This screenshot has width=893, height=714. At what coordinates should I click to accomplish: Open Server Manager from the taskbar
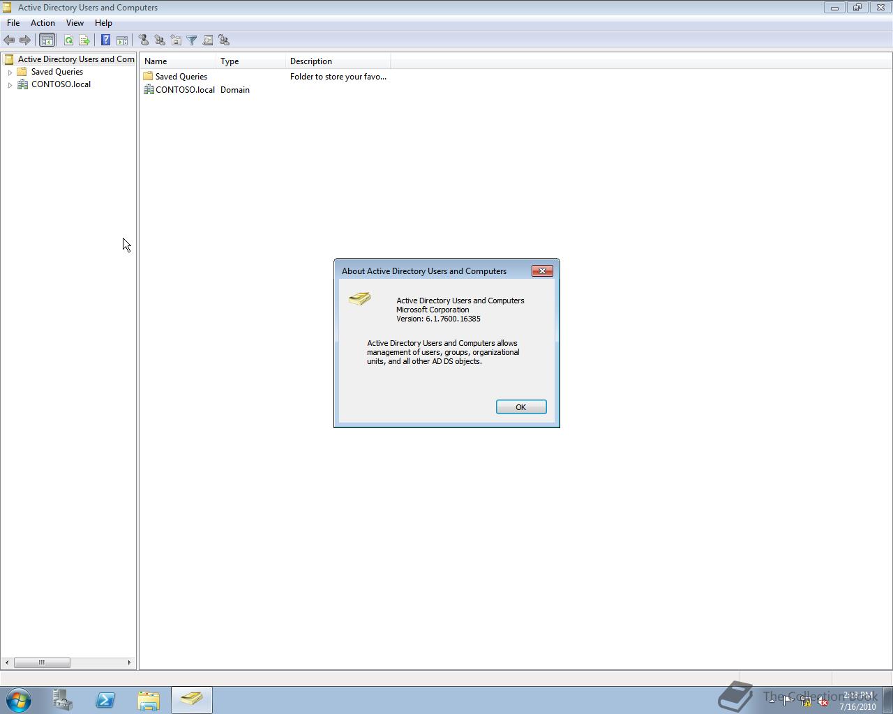pos(63,700)
